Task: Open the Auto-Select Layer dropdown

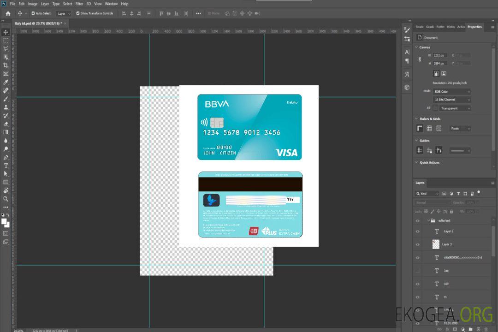Action: click(x=64, y=13)
